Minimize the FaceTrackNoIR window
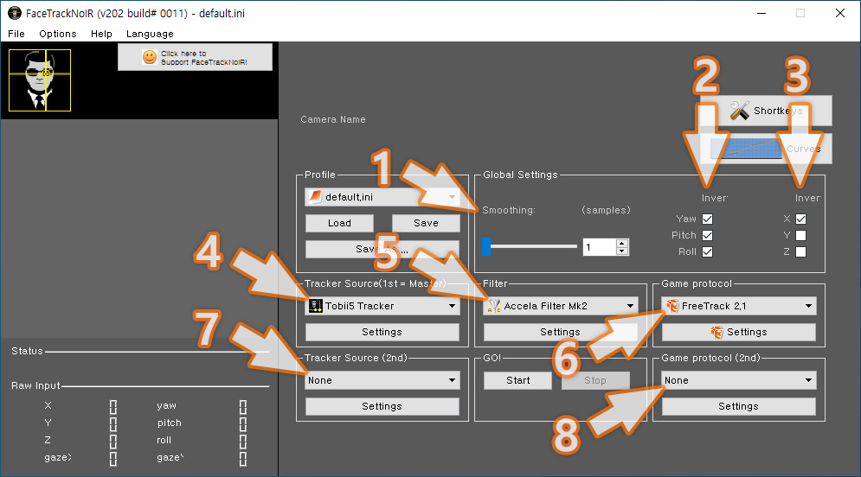 (x=761, y=13)
